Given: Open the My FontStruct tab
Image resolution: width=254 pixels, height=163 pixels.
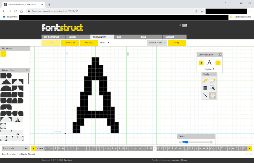Looking at the screenshot, I should pos(53,37).
